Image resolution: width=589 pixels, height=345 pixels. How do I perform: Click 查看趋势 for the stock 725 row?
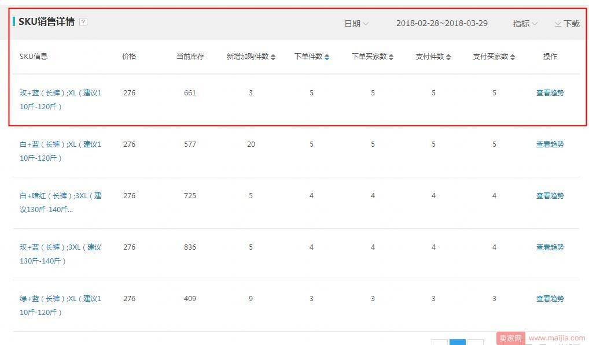click(x=550, y=196)
